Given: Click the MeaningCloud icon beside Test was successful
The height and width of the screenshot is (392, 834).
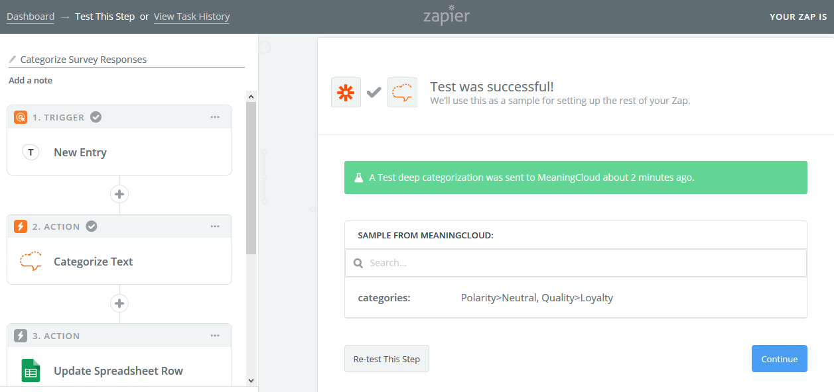Looking at the screenshot, I should click(402, 92).
